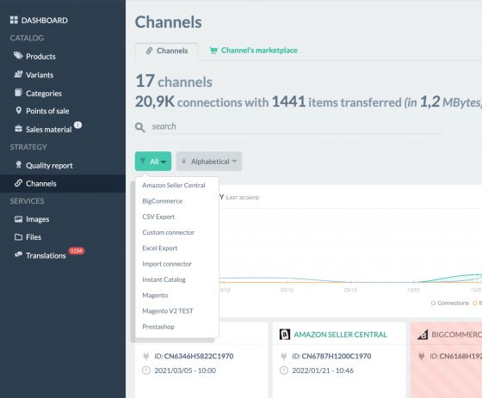Click the search magnifier icon
Viewport: 482px width, 398px height.
[x=139, y=127]
